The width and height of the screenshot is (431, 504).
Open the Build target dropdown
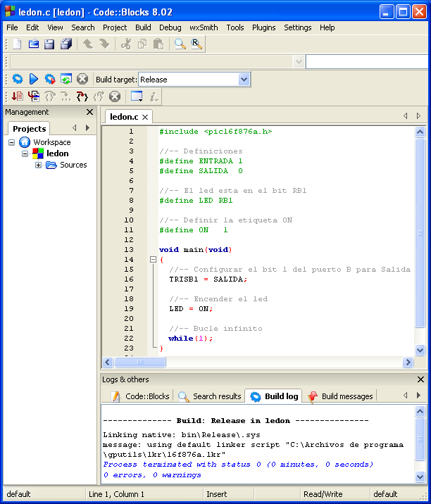point(244,80)
